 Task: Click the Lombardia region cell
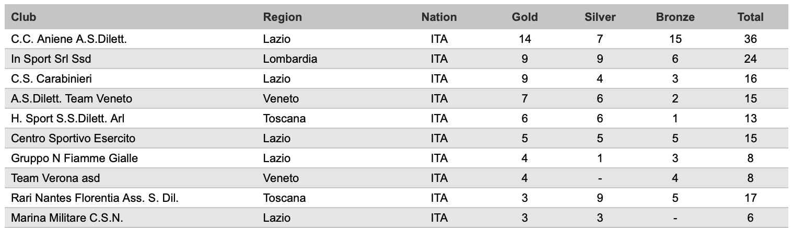290,59
